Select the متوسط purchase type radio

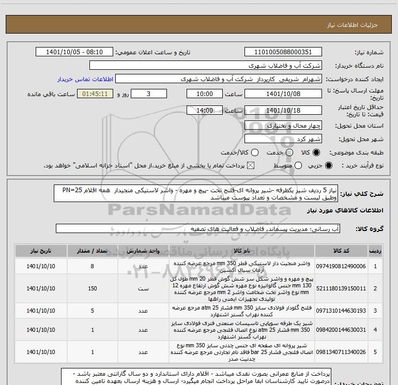pyautogui.click(x=298, y=166)
